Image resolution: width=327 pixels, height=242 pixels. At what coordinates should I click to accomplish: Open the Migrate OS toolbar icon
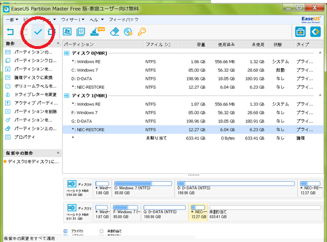(x=67, y=32)
